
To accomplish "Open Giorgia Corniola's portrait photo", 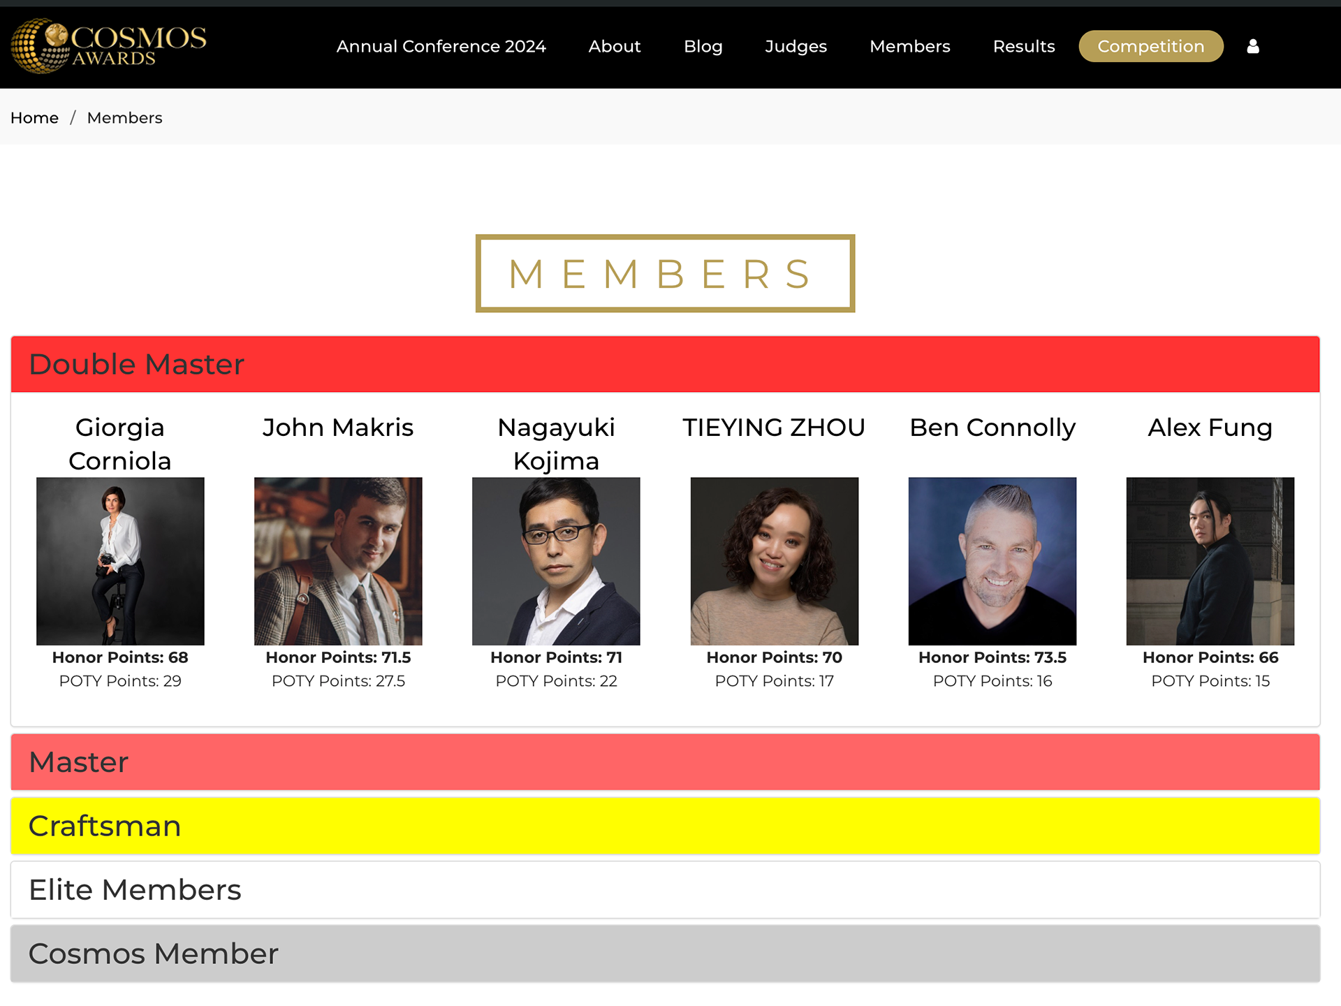I will (120, 561).
